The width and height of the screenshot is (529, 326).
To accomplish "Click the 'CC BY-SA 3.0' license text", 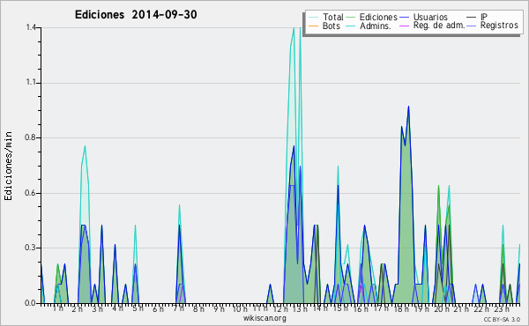I will [502, 319].
